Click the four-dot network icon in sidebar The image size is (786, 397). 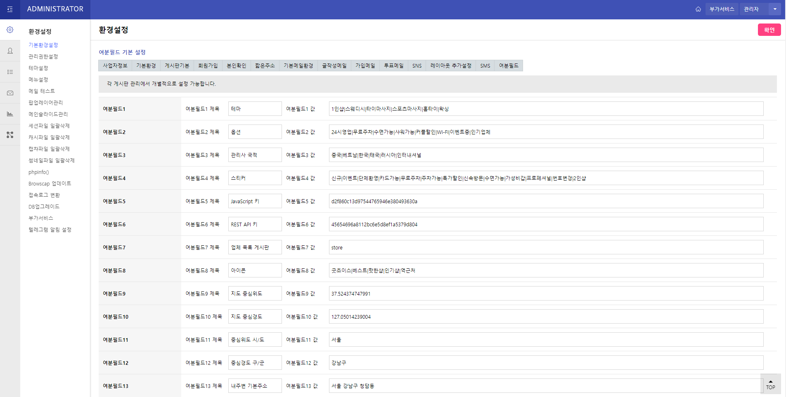click(x=10, y=135)
